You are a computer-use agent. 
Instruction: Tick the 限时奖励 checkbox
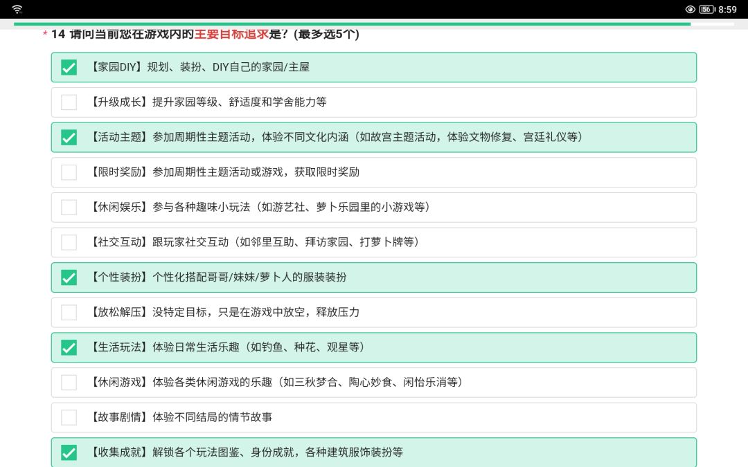point(69,172)
